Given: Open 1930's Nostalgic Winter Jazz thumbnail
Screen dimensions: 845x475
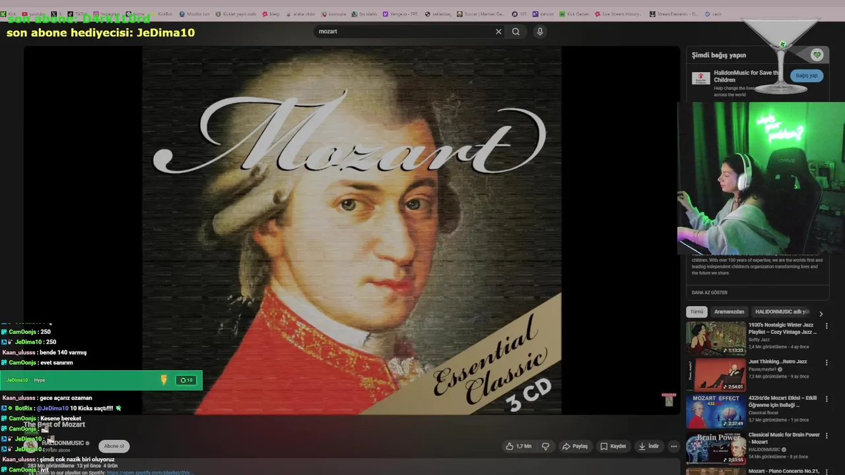Looking at the screenshot, I should pos(716,338).
